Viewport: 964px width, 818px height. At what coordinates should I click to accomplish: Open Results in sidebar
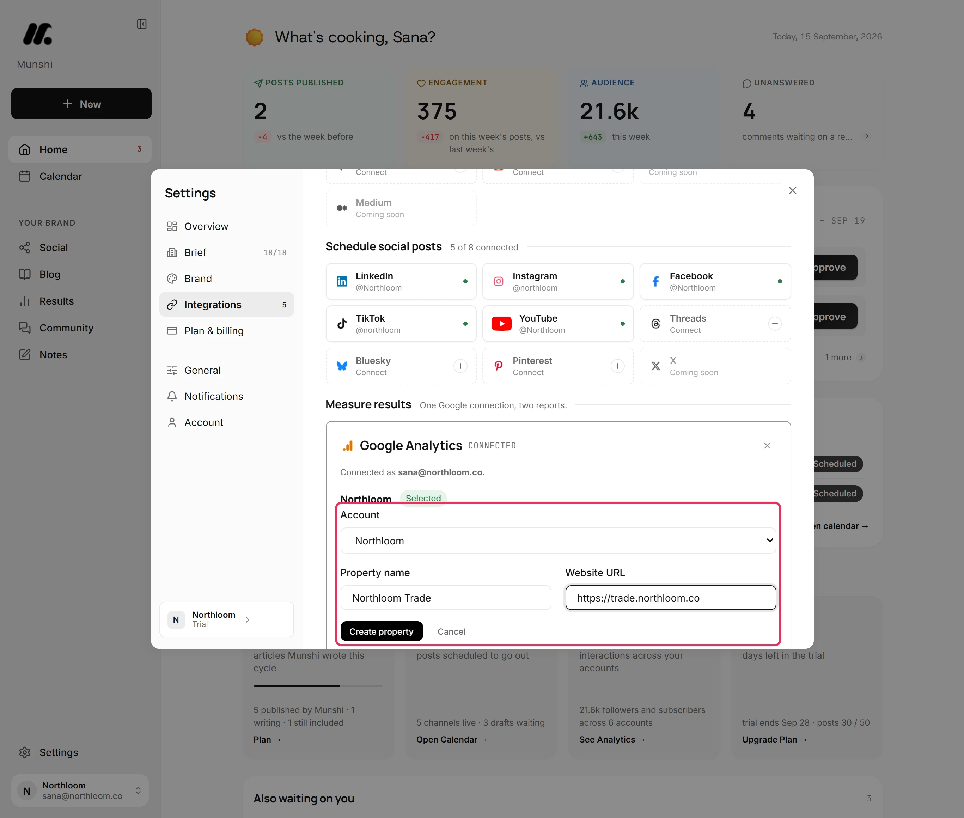click(80, 301)
